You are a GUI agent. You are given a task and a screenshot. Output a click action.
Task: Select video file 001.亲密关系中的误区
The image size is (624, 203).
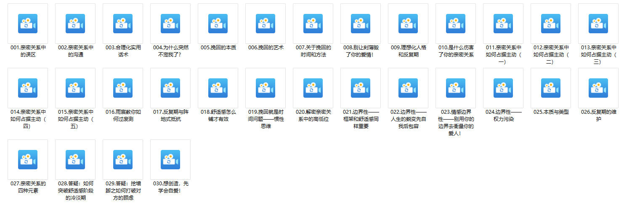[28, 24]
